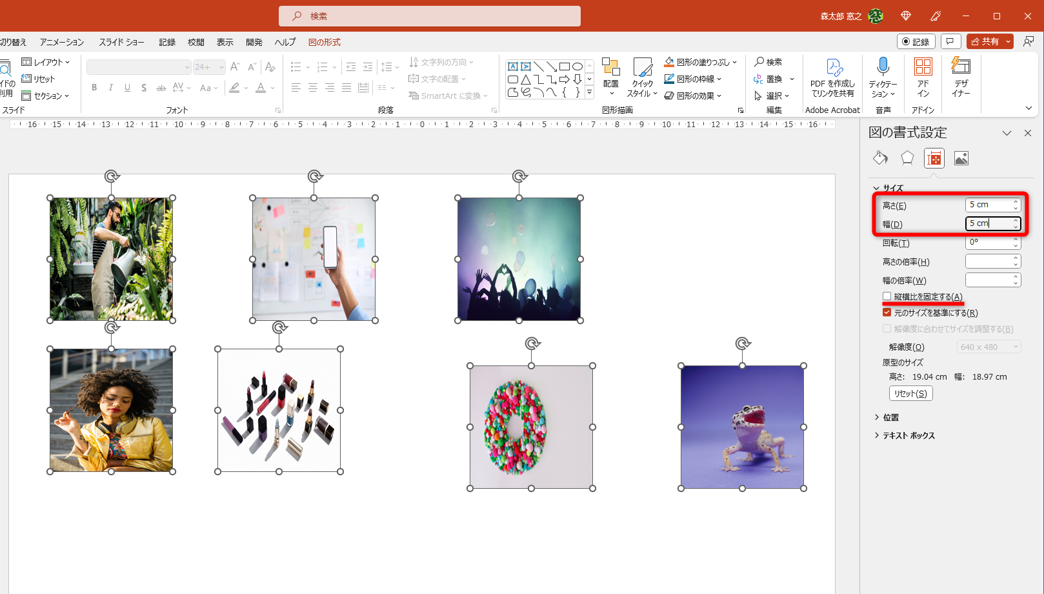Open Quick Styles (クイックスタイル) gallery
The width and height of the screenshot is (1044, 594).
point(642,77)
